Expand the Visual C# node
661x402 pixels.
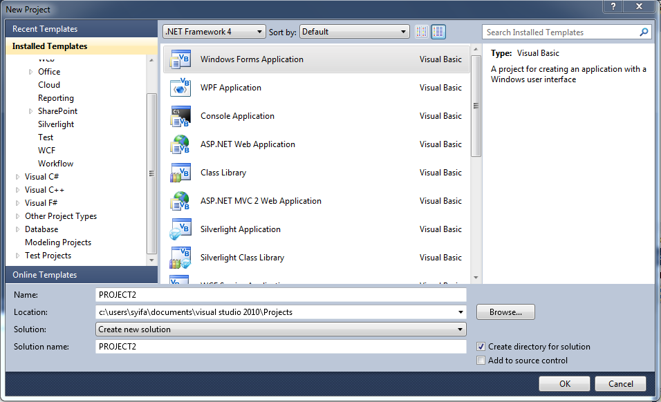[x=17, y=176]
